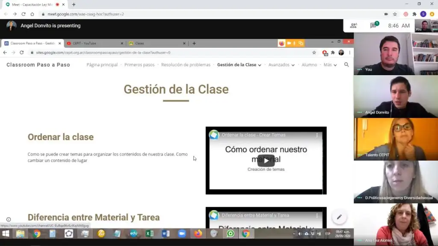Select Talento CEPIT video tile
Viewport: 438px width, 246px height.
tap(396, 139)
